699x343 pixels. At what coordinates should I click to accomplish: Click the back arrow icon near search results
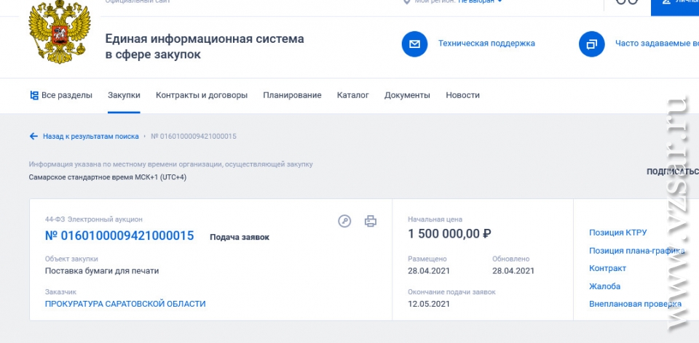(33, 136)
